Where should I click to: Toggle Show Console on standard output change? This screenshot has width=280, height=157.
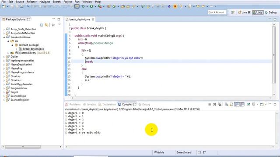[237, 104]
